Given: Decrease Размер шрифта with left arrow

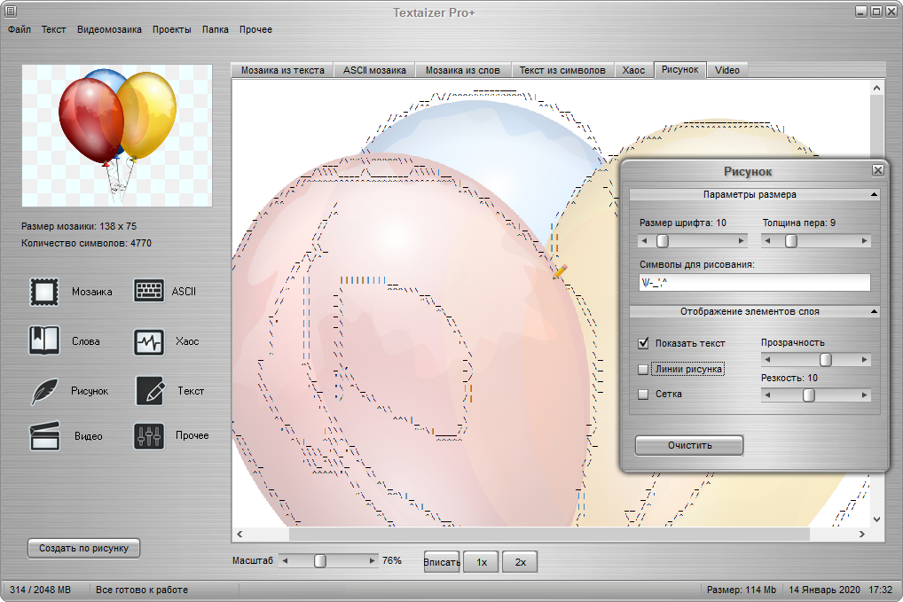Looking at the screenshot, I should point(644,241).
